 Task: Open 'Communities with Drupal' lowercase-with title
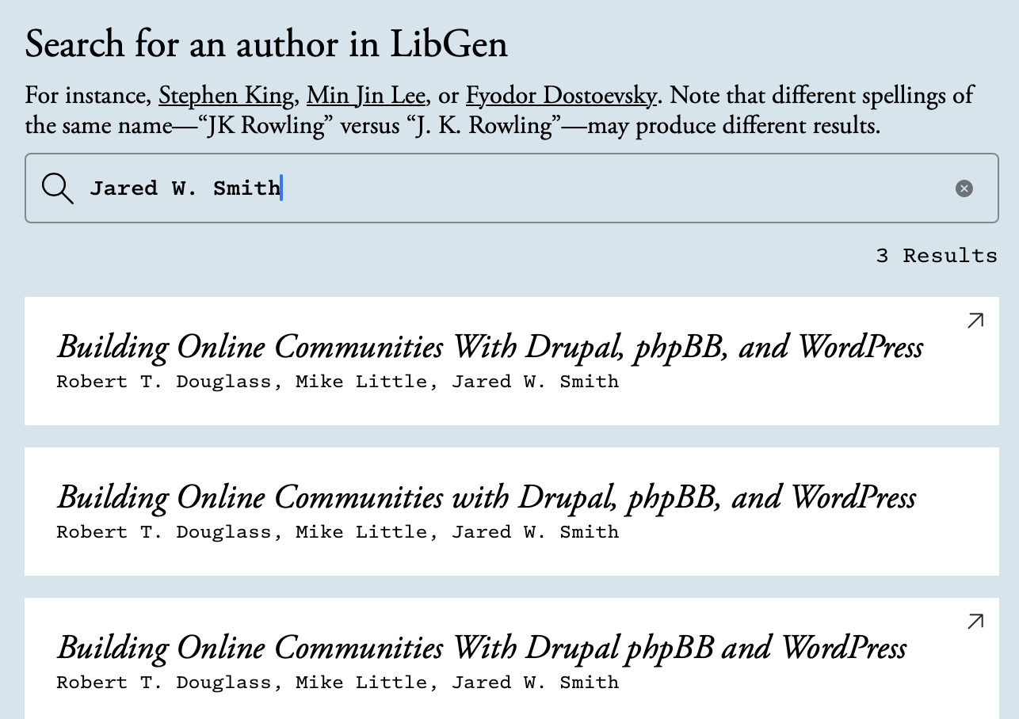click(x=487, y=498)
